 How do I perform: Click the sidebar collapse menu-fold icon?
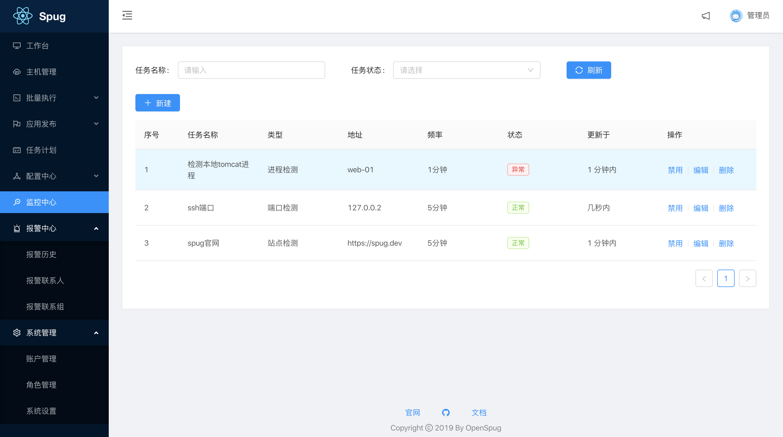[127, 15]
